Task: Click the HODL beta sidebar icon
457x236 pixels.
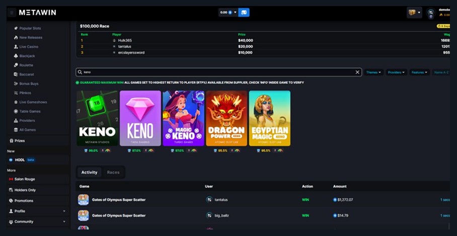Action: coord(11,160)
